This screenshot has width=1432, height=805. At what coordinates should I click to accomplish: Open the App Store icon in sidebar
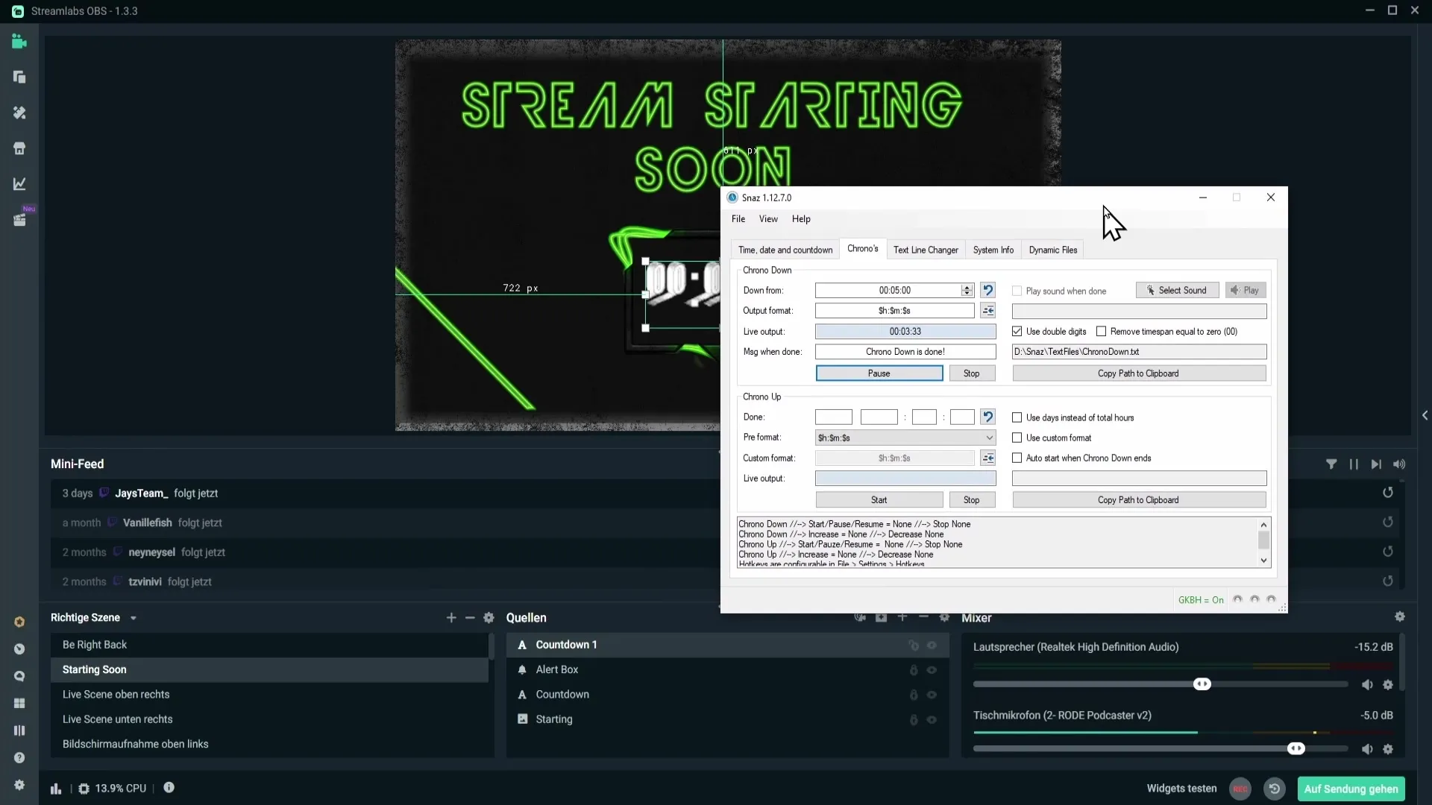pos(19,148)
